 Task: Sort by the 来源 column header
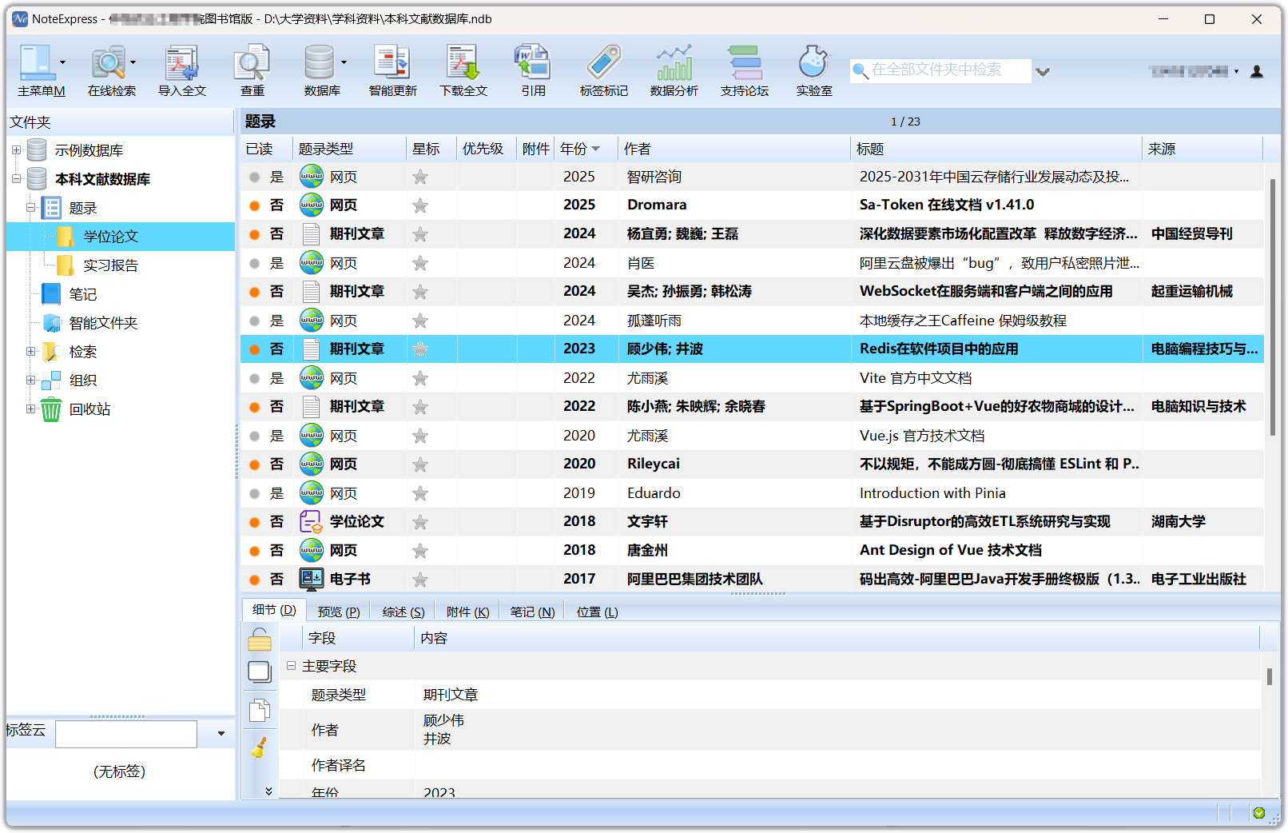click(x=1203, y=149)
